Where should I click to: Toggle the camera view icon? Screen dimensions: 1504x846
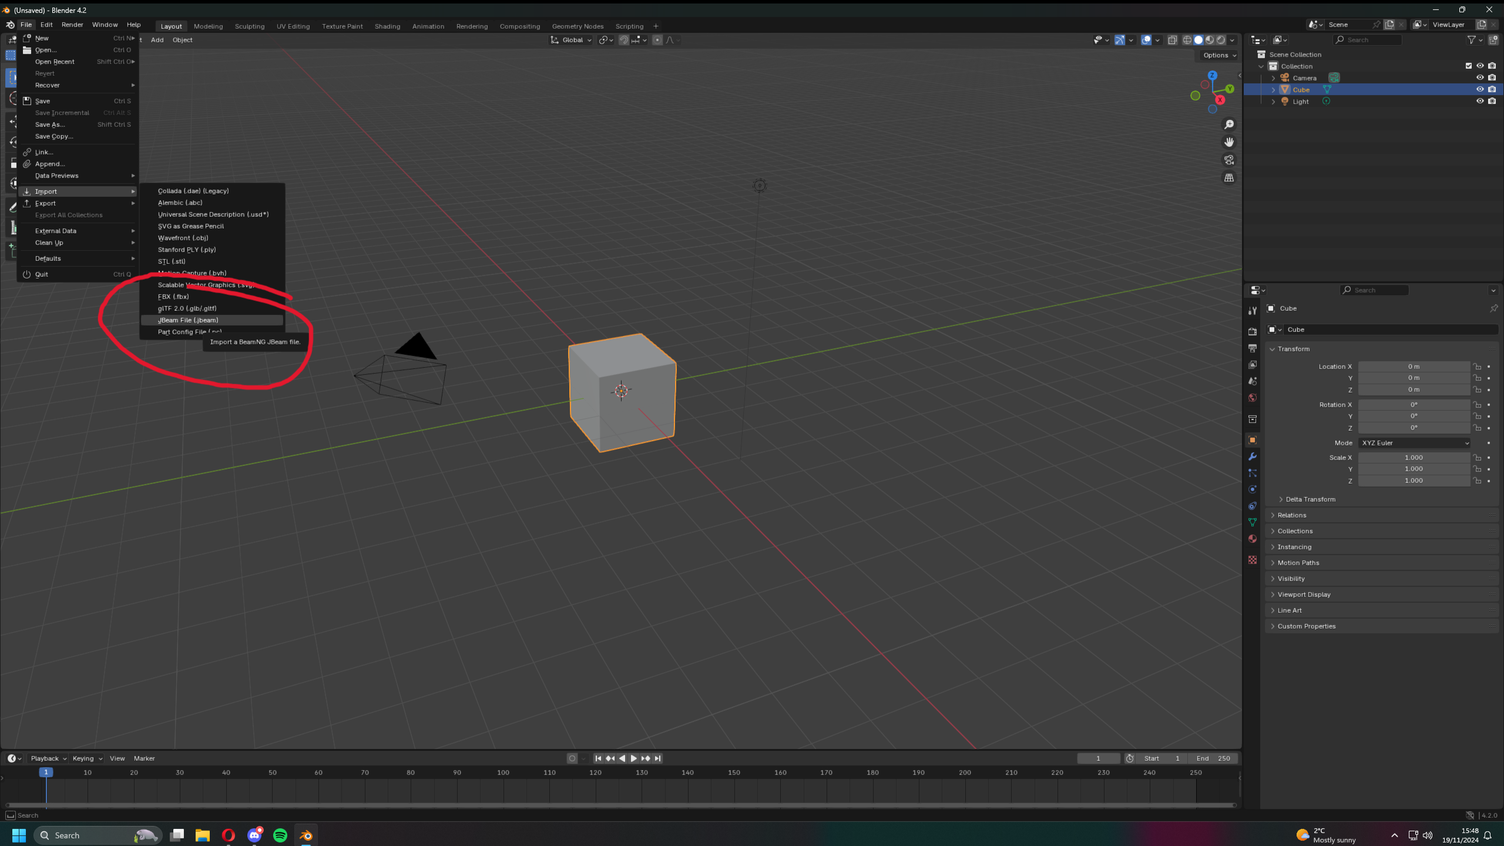[1228, 160]
